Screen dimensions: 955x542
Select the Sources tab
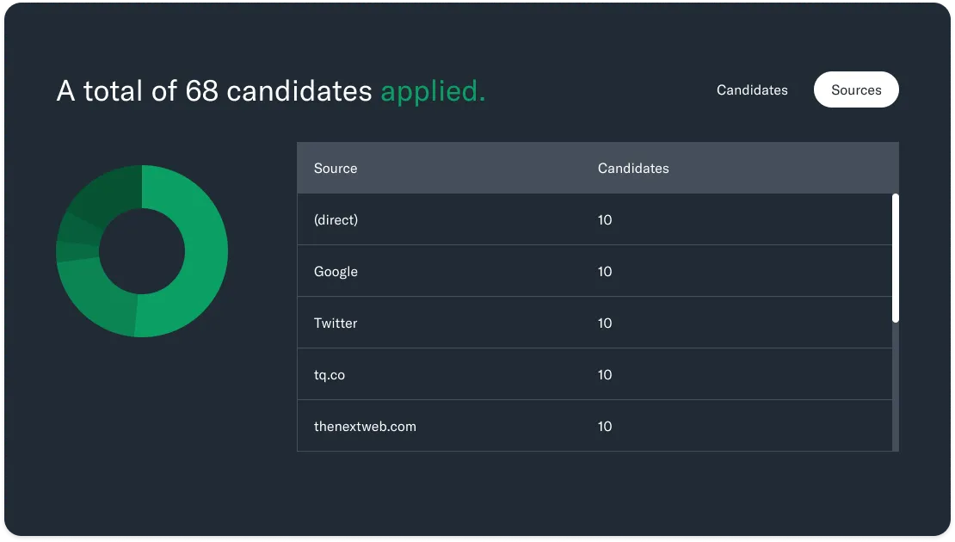point(856,90)
